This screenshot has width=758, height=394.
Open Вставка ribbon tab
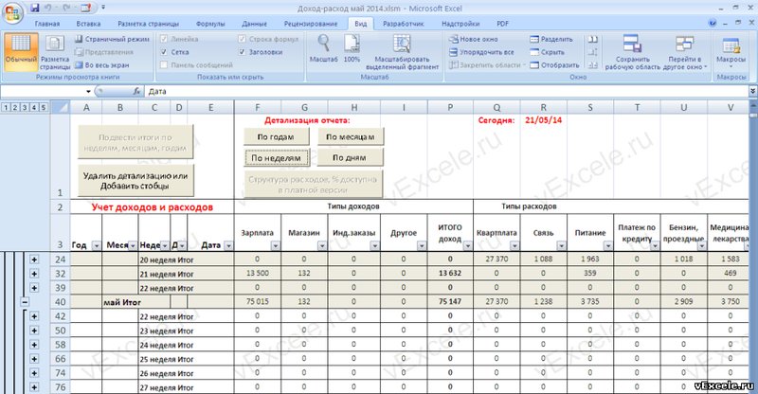click(88, 24)
